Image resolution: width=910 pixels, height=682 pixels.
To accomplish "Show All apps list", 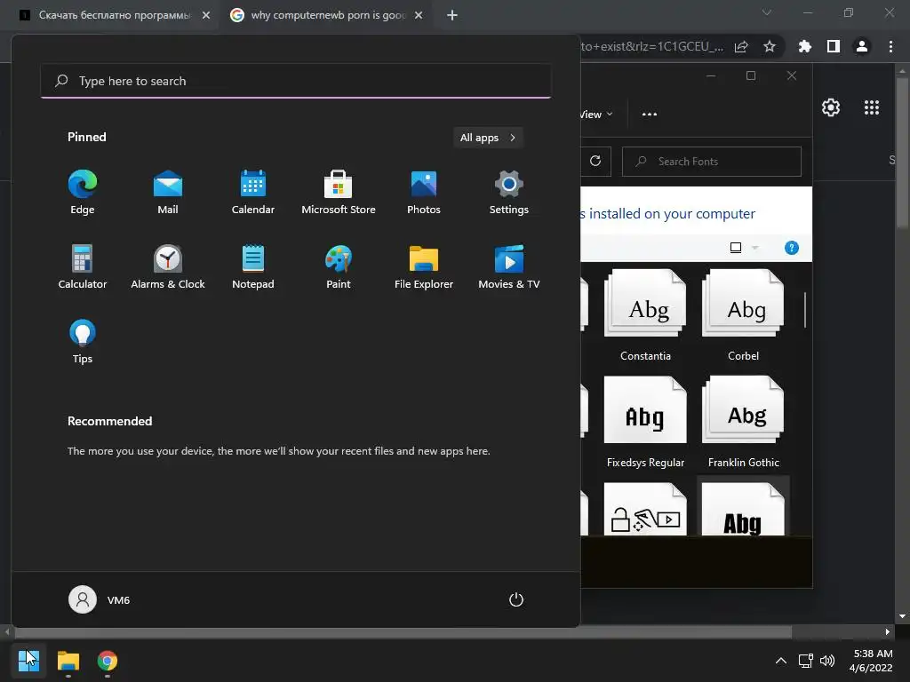I will [x=488, y=138].
